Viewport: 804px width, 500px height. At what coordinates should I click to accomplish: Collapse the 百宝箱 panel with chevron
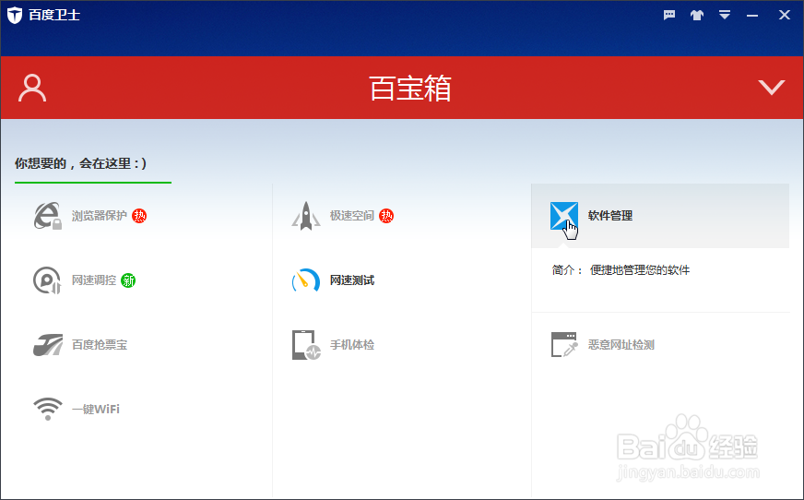(x=772, y=88)
